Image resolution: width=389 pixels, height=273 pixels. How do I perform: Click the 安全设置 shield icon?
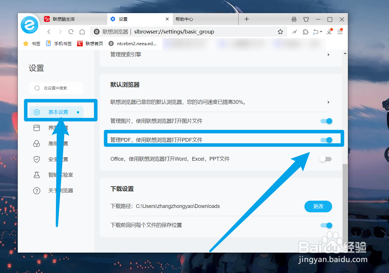[37, 159]
